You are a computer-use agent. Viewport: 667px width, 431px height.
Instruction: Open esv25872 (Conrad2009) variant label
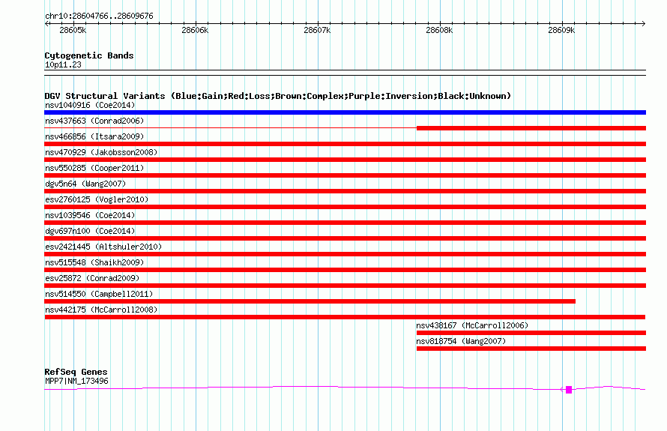[x=92, y=278]
